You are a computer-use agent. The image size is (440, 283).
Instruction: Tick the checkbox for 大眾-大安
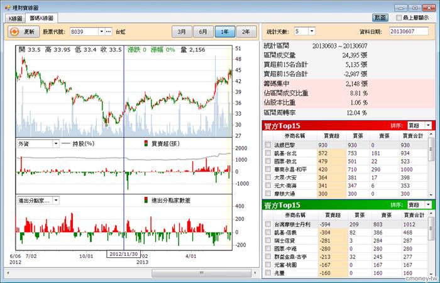click(268, 177)
